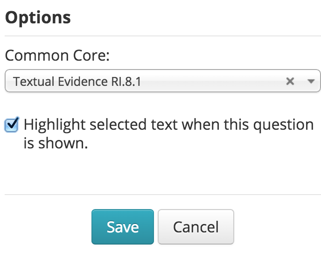Click the 'Common Core:' field label
The image size is (321, 280).
(57, 56)
